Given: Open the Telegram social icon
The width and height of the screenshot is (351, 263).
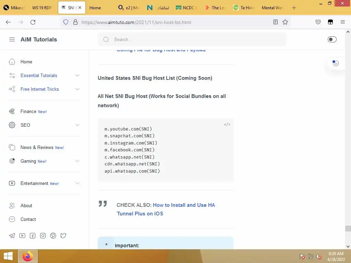Looking at the screenshot, I should (12, 236).
